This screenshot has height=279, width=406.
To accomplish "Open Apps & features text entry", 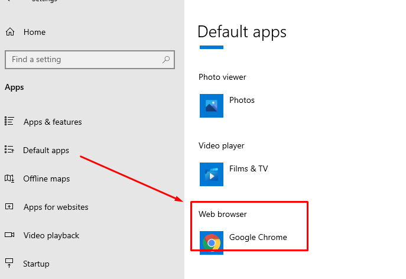I will [53, 122].
